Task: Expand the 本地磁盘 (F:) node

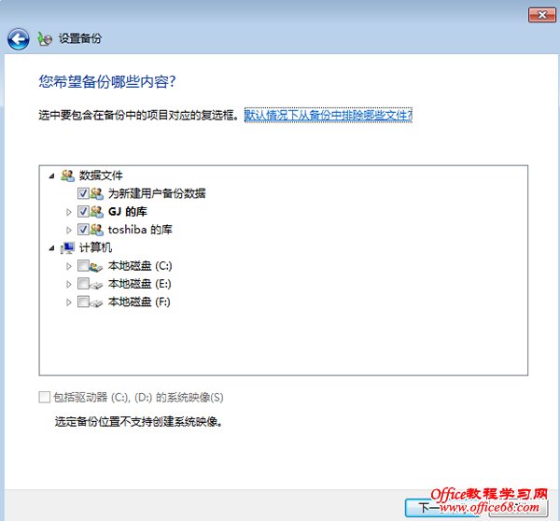Action: pos(69,303)
